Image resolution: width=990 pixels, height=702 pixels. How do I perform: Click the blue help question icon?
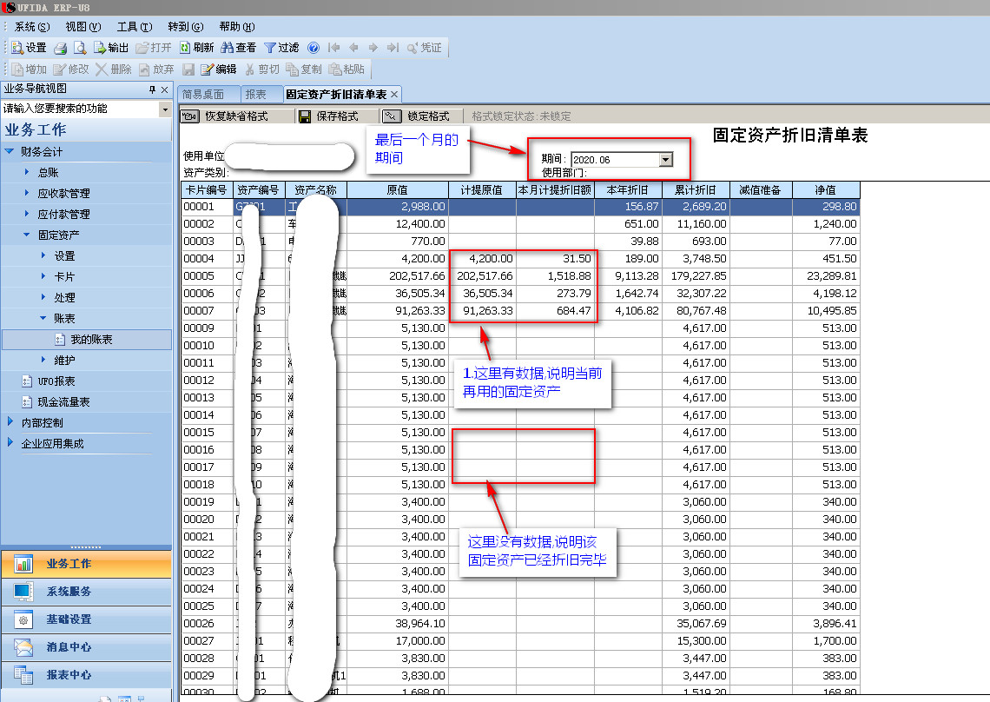point(313,48)
